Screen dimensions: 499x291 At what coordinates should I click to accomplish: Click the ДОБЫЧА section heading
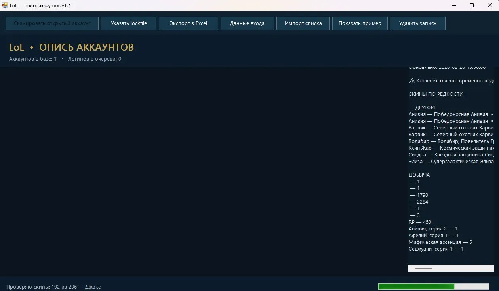click(419, 175)
